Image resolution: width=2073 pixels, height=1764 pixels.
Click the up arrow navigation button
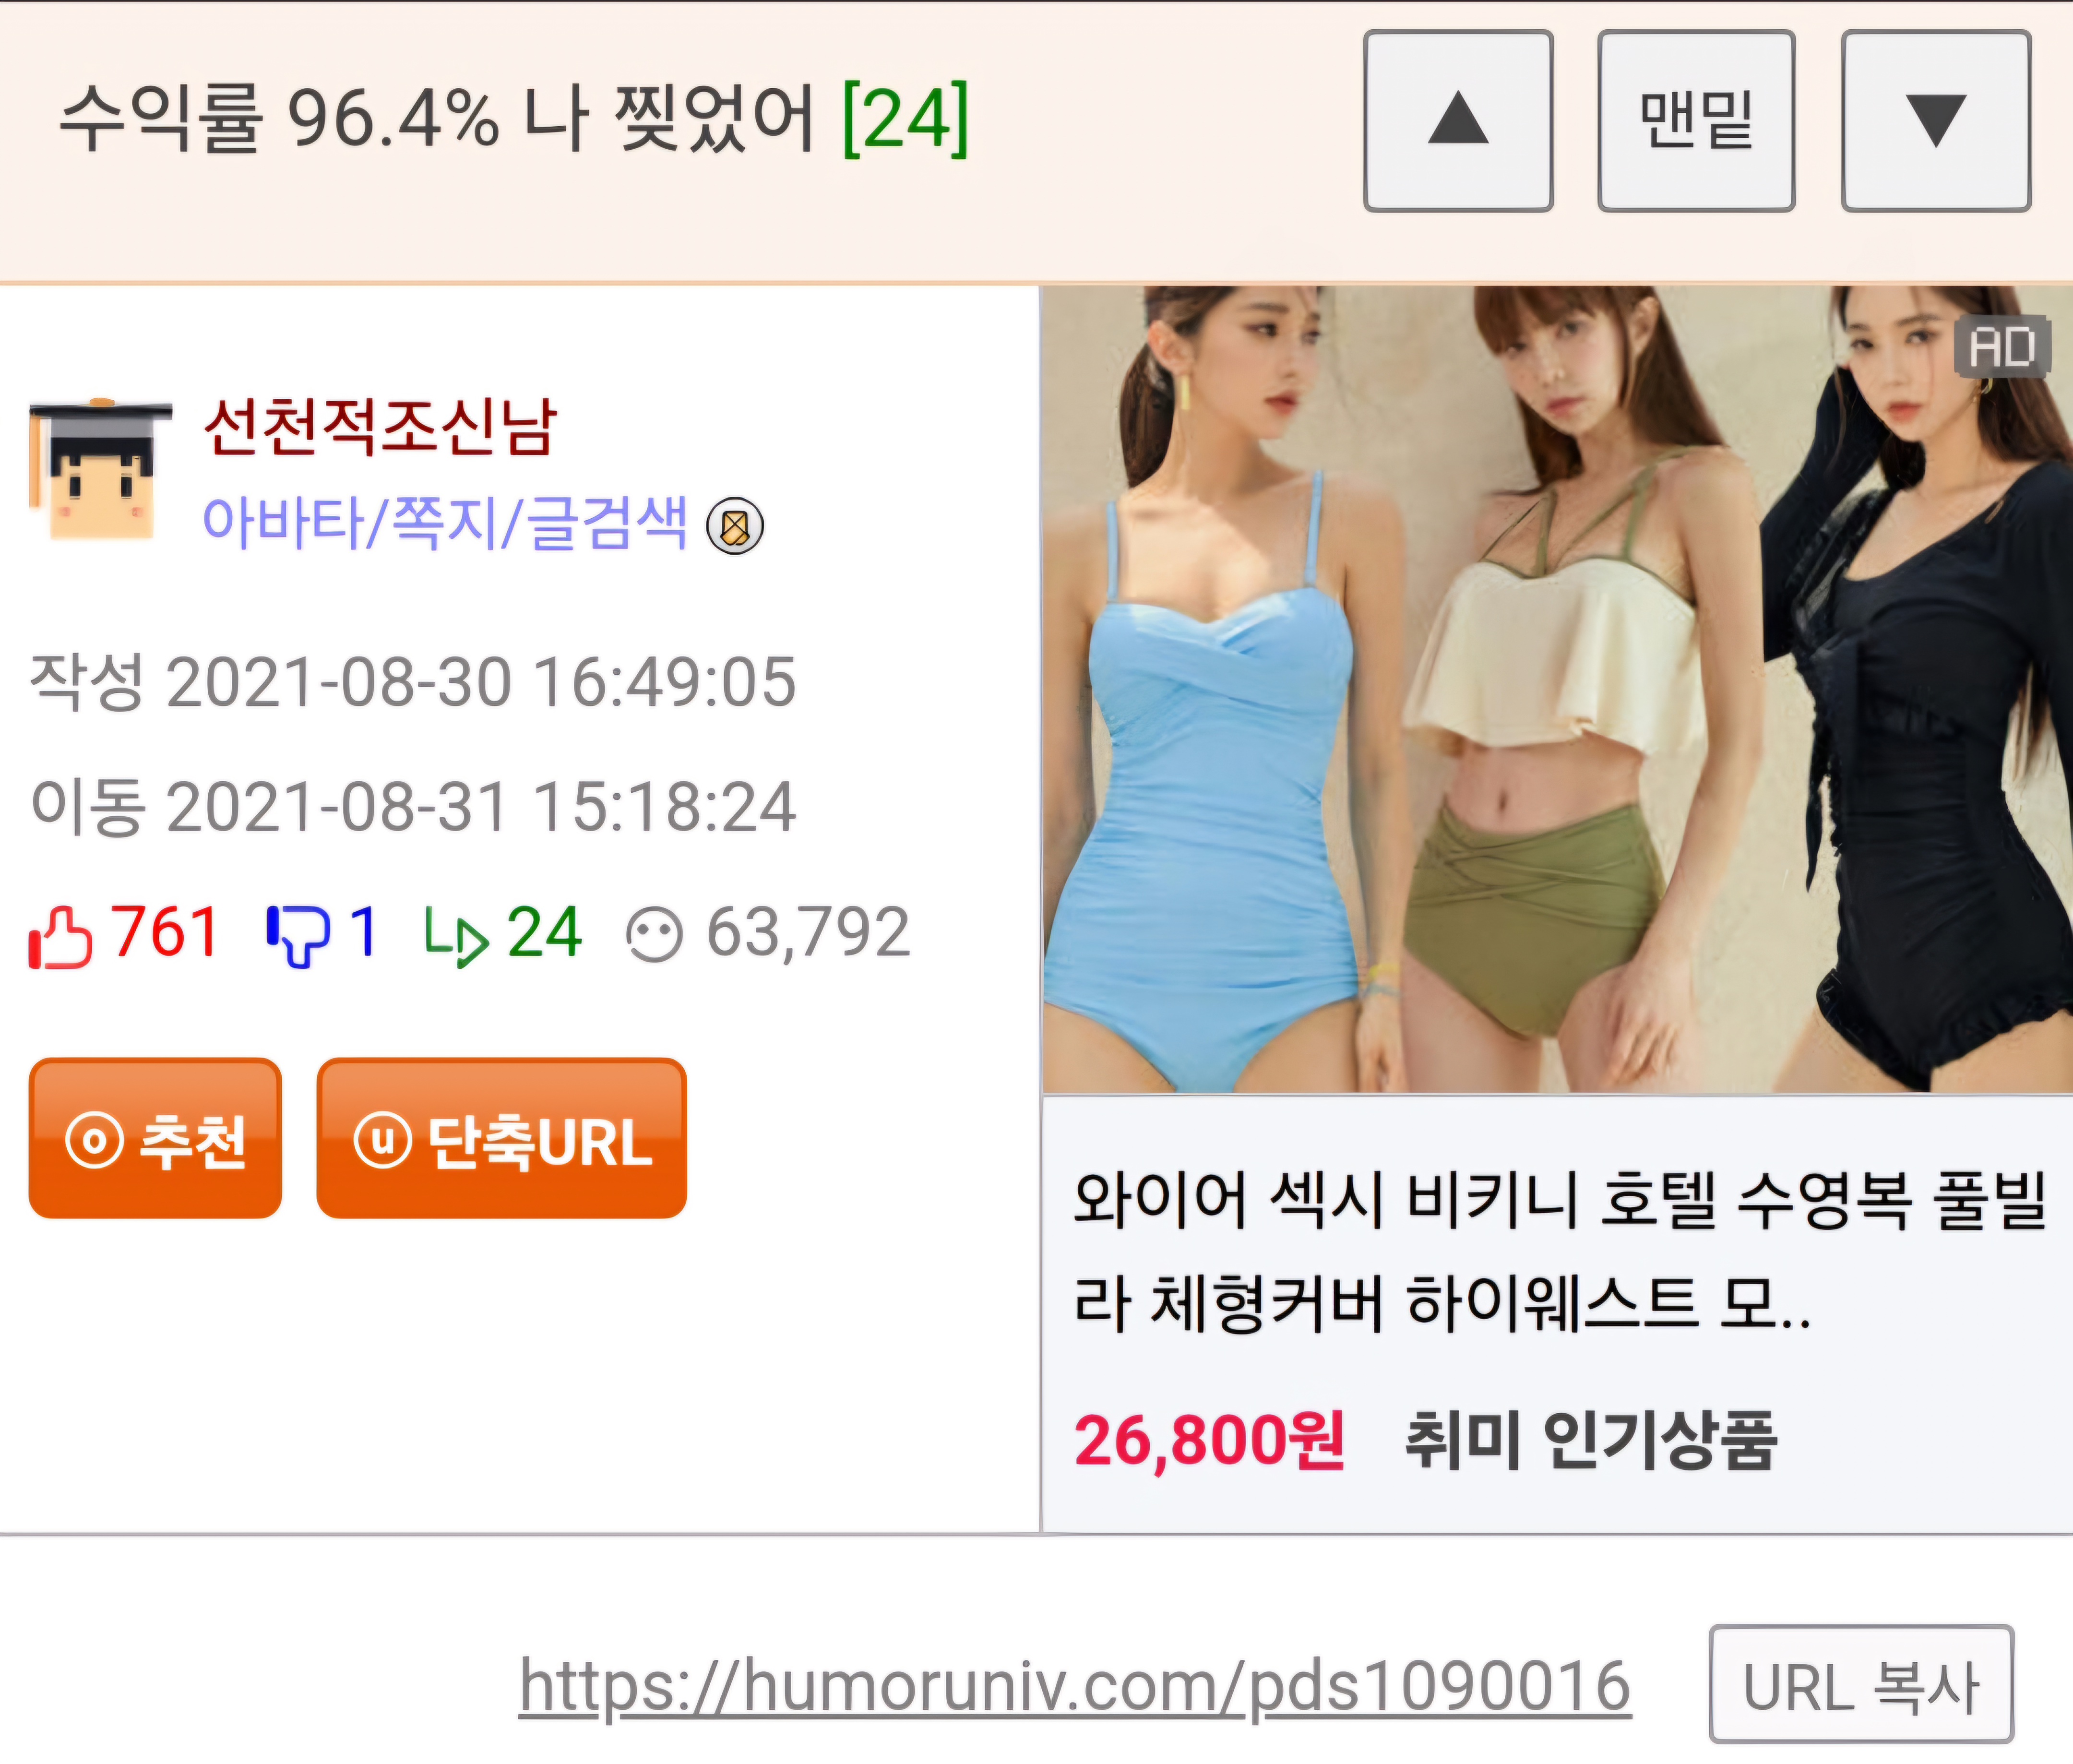coord(1458,121)
